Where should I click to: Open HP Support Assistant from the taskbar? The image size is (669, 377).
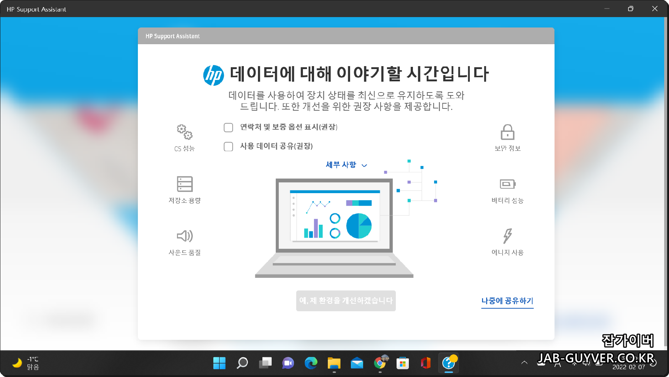449,363
